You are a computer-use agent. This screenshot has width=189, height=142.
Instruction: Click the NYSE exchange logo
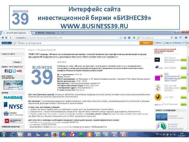click(13, 106)
